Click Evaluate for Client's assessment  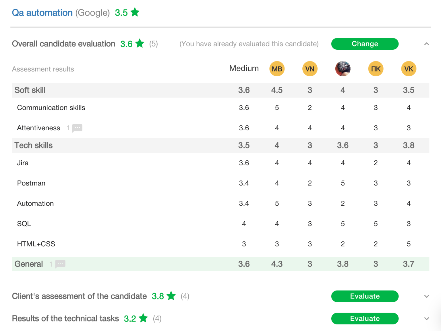pyautogui.click(x=365, y=296)
